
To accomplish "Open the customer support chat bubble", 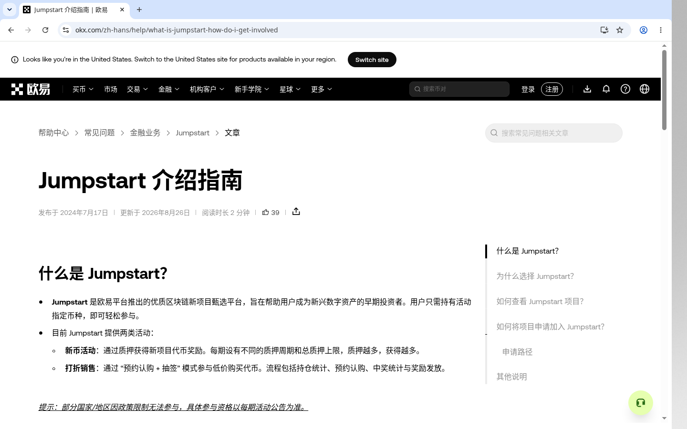I will [640, 403].
